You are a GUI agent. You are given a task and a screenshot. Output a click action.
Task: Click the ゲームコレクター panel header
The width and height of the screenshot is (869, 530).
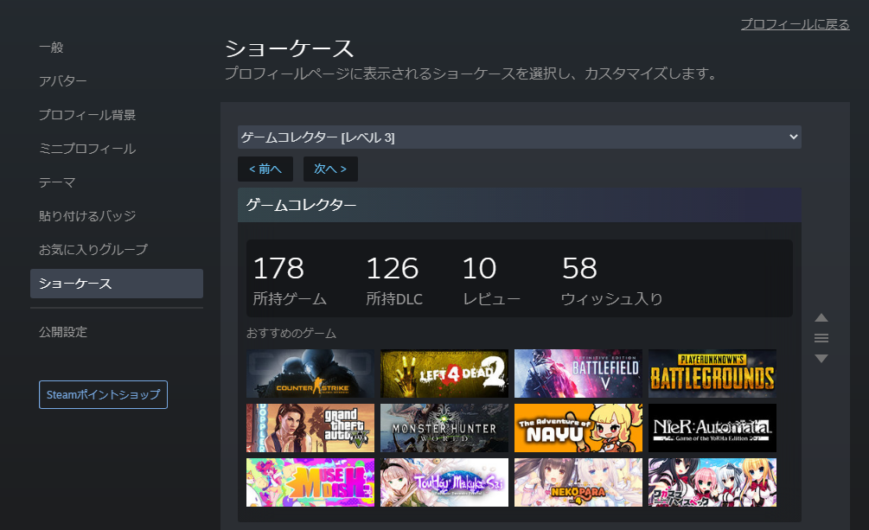coord(520,205)
